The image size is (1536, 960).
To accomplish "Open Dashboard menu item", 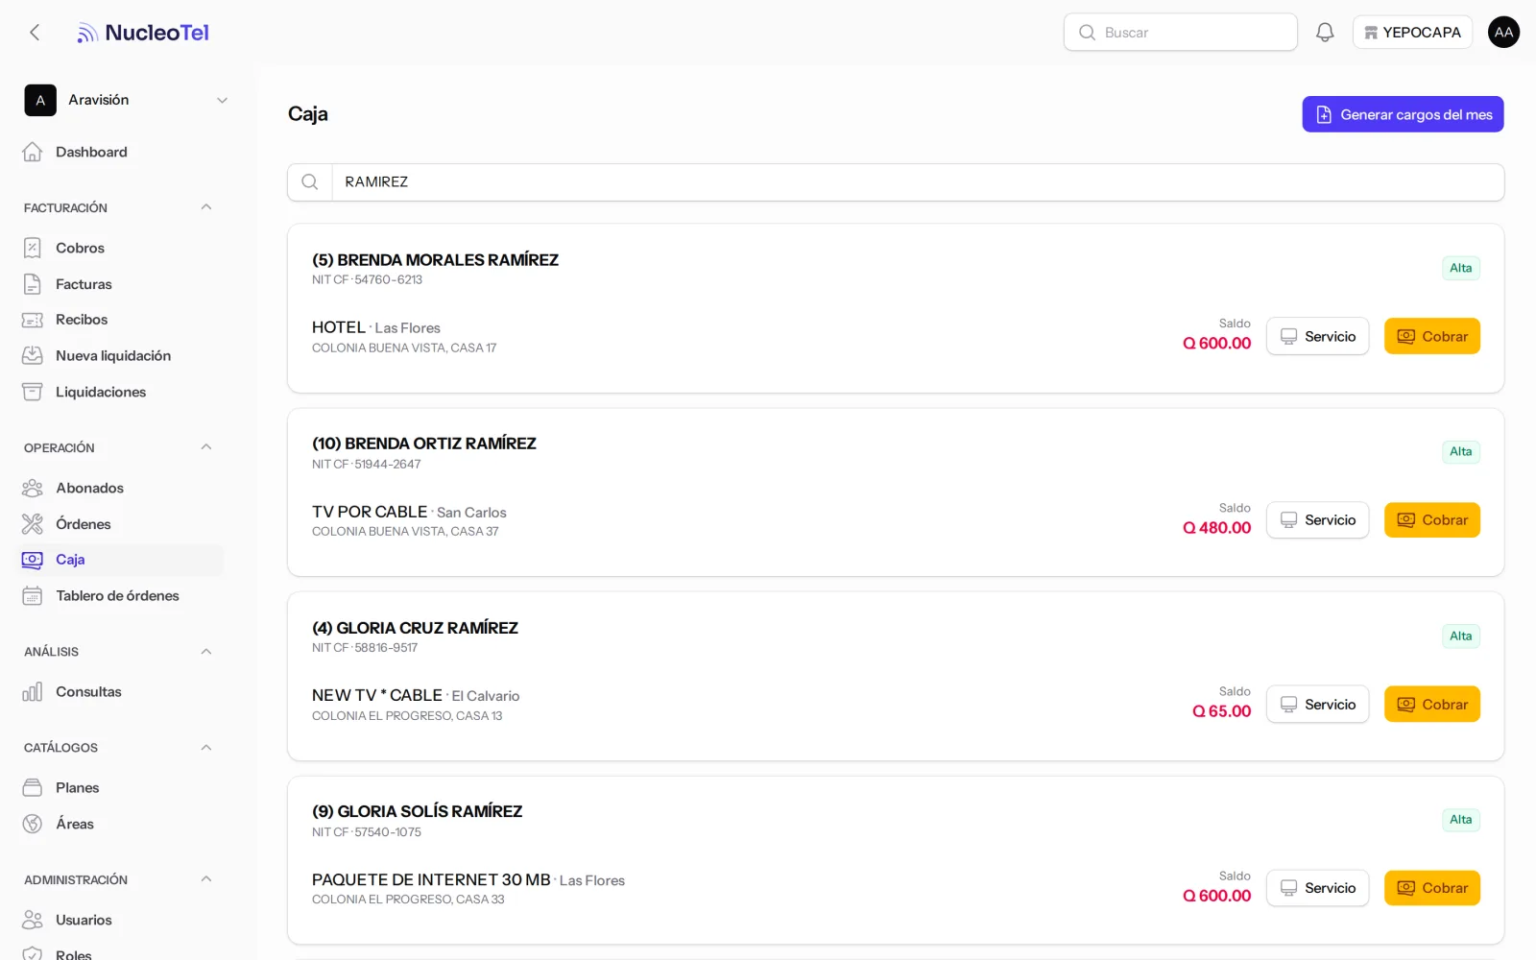I will click(x=121, y=152).
